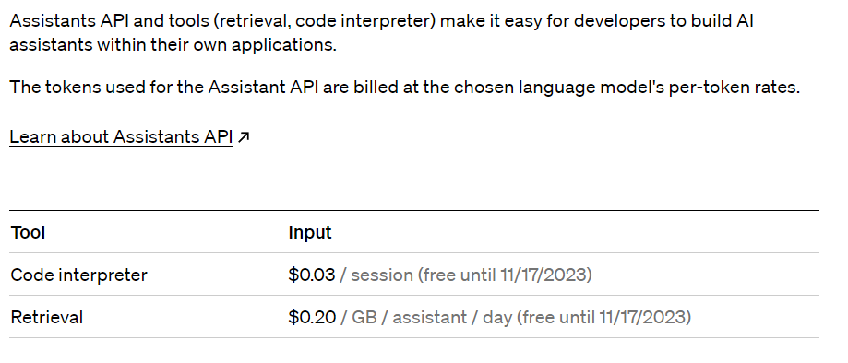Click the words "developers to build AI"
The width and height of the screenshot is (848, 363).
[x=663, y=21]
